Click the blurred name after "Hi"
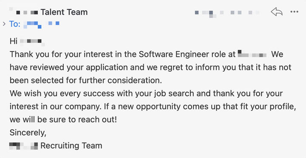Viewport: 306px width, 158px height. [32, 42]
